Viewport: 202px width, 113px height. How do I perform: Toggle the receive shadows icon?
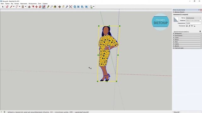194,26
